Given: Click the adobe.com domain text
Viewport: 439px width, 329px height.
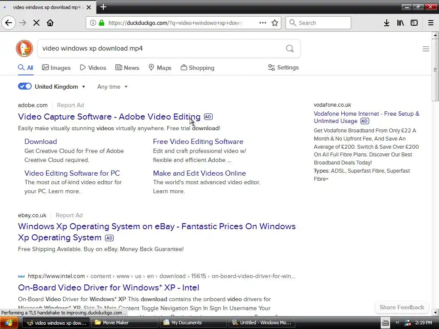Looking at the screenshot, I should pyautogui.click(x=33, y=105).
